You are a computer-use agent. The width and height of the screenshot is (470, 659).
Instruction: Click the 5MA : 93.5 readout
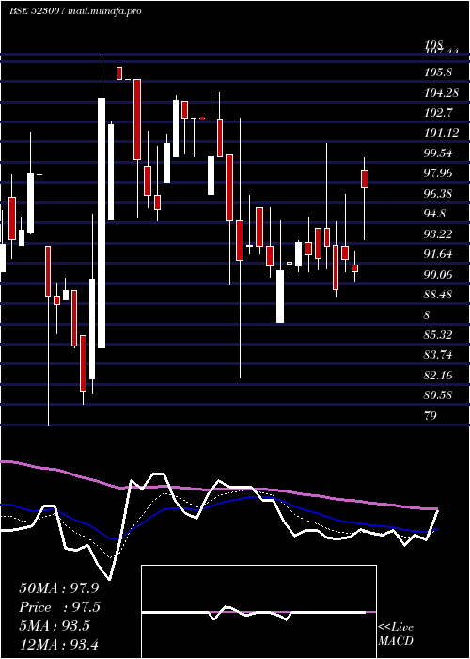(55, 626)
